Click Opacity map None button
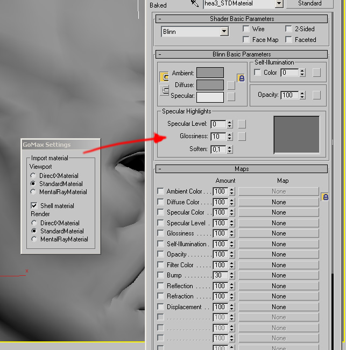Viewport: 346px width, 350px height. pyautogui.click(x=279, y=254)
